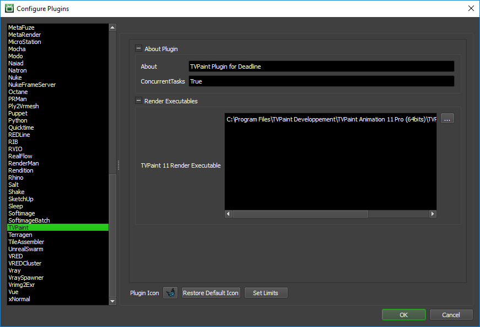Select the highlighted TVPaint plugin
This screenshot has height=327, width=480.
click(58, 228)
